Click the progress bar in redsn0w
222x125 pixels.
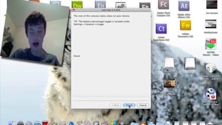tap(111, 96)
